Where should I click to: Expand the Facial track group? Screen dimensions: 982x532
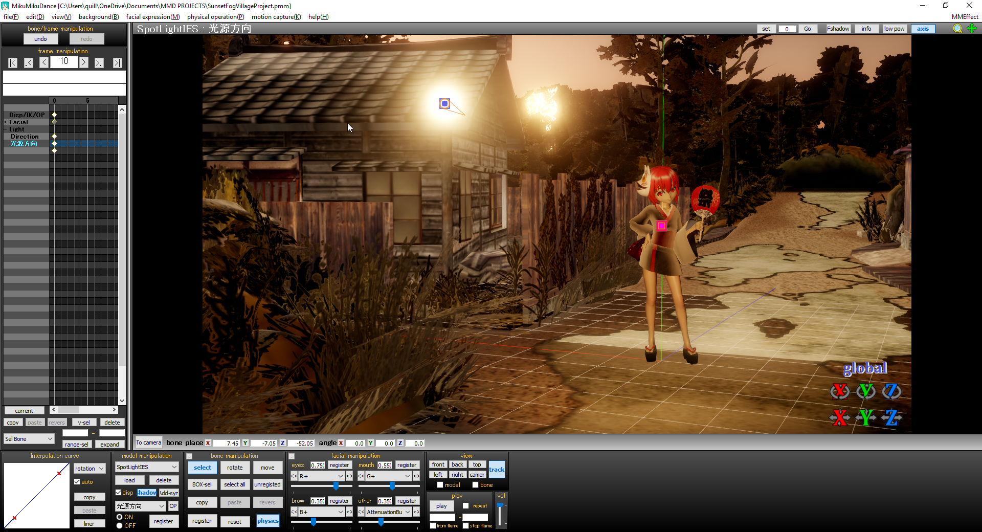(6, 122)
